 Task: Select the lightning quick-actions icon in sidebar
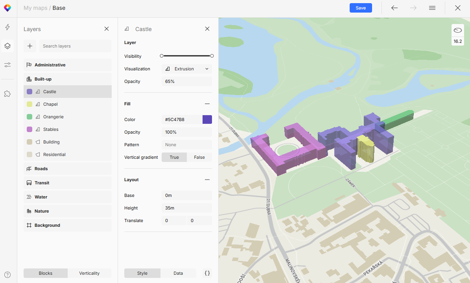pos(7,27)
